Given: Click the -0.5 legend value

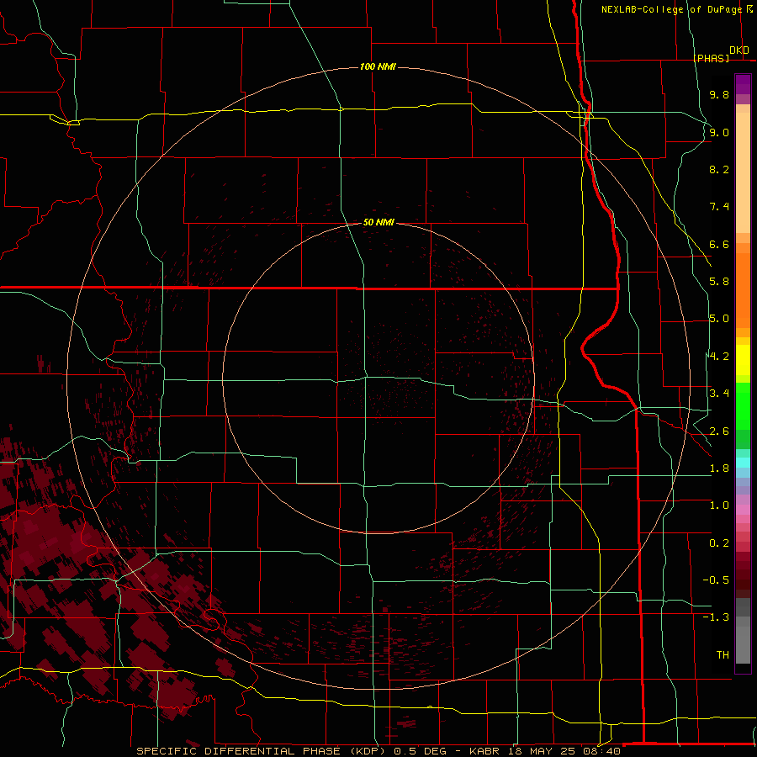Looking at the screenshot, I should point(716,580).
